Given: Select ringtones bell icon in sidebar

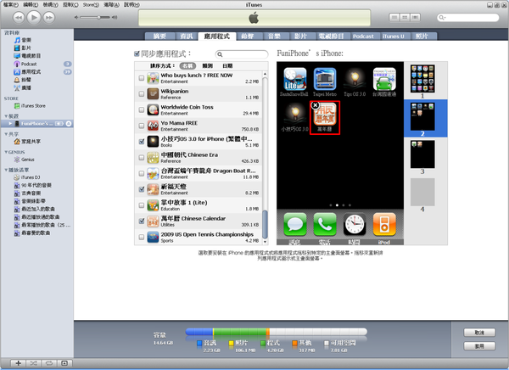Looking at the screenshot, I should [17, 80].
